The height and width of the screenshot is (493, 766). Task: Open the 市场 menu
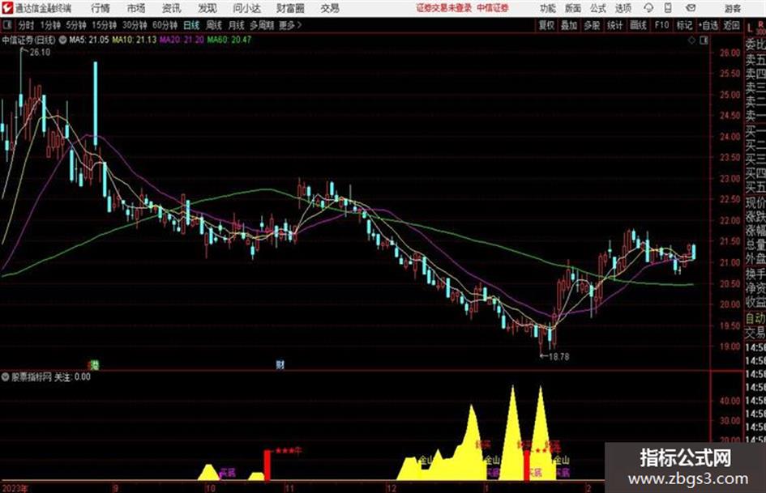[136, 8]
